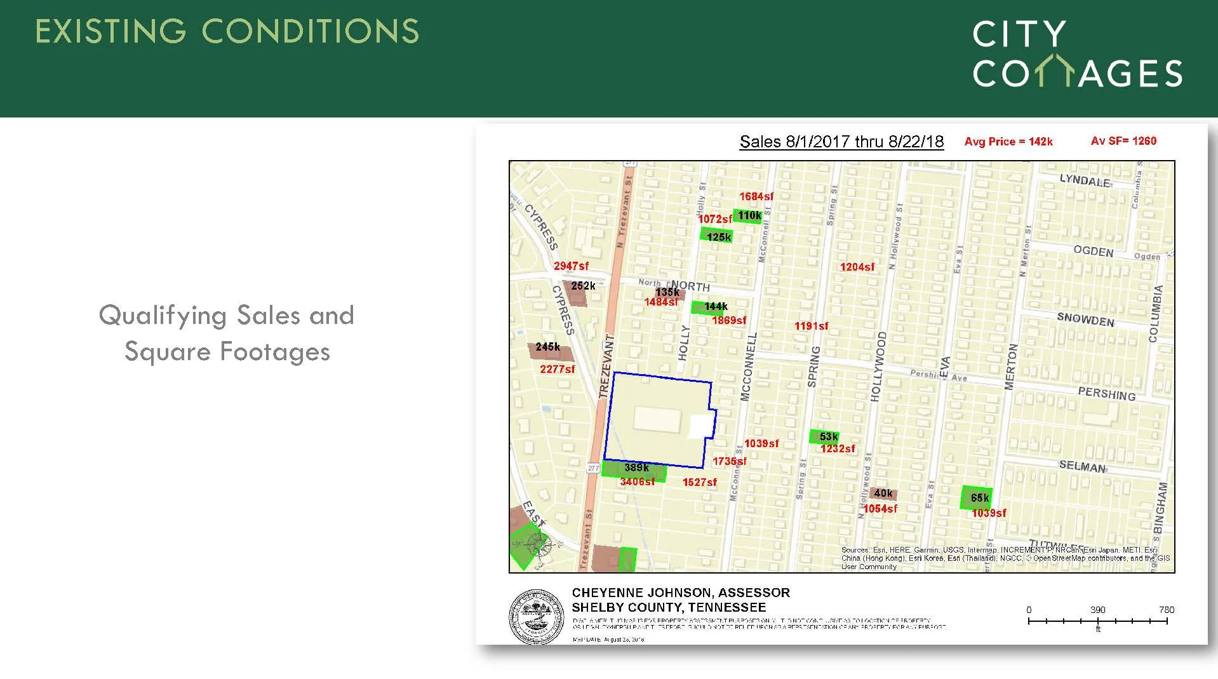Click the City Cottages logo
Viewport: 1218px width, 679px height.
click(1077, 53)
